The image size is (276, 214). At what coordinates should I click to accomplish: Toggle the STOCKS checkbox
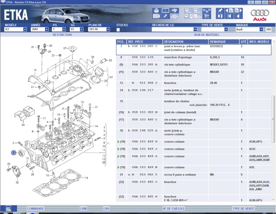tap(118, 30)
